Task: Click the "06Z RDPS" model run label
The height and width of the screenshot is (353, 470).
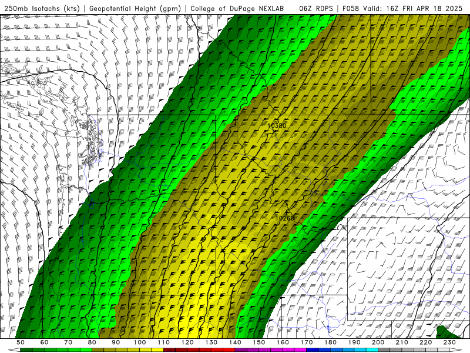Action: pyautogui.click(x=316, y=9)
